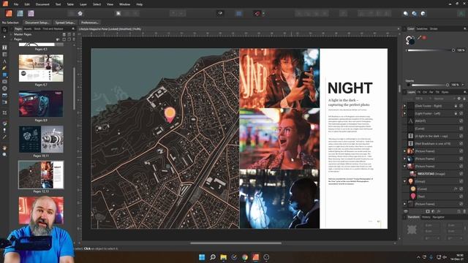This screenshot has height=263, width=468.
Task: Click the Add Layer icon in the Layers footer
Action: 458,211
